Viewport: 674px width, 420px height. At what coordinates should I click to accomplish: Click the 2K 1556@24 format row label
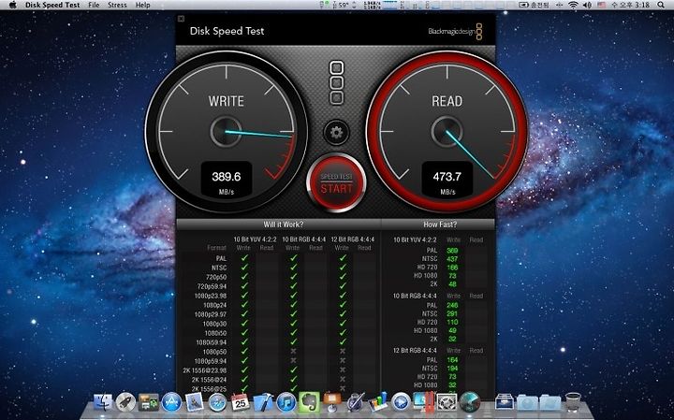210,380
